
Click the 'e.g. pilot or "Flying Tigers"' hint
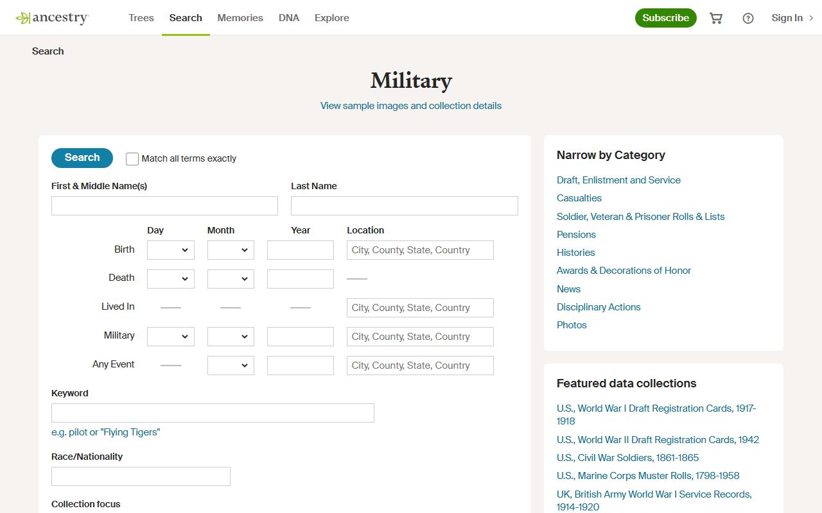105,432
